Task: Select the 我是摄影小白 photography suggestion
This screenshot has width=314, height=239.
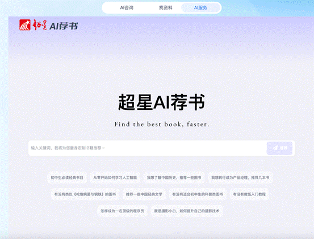Action: [x=187, y=211]
